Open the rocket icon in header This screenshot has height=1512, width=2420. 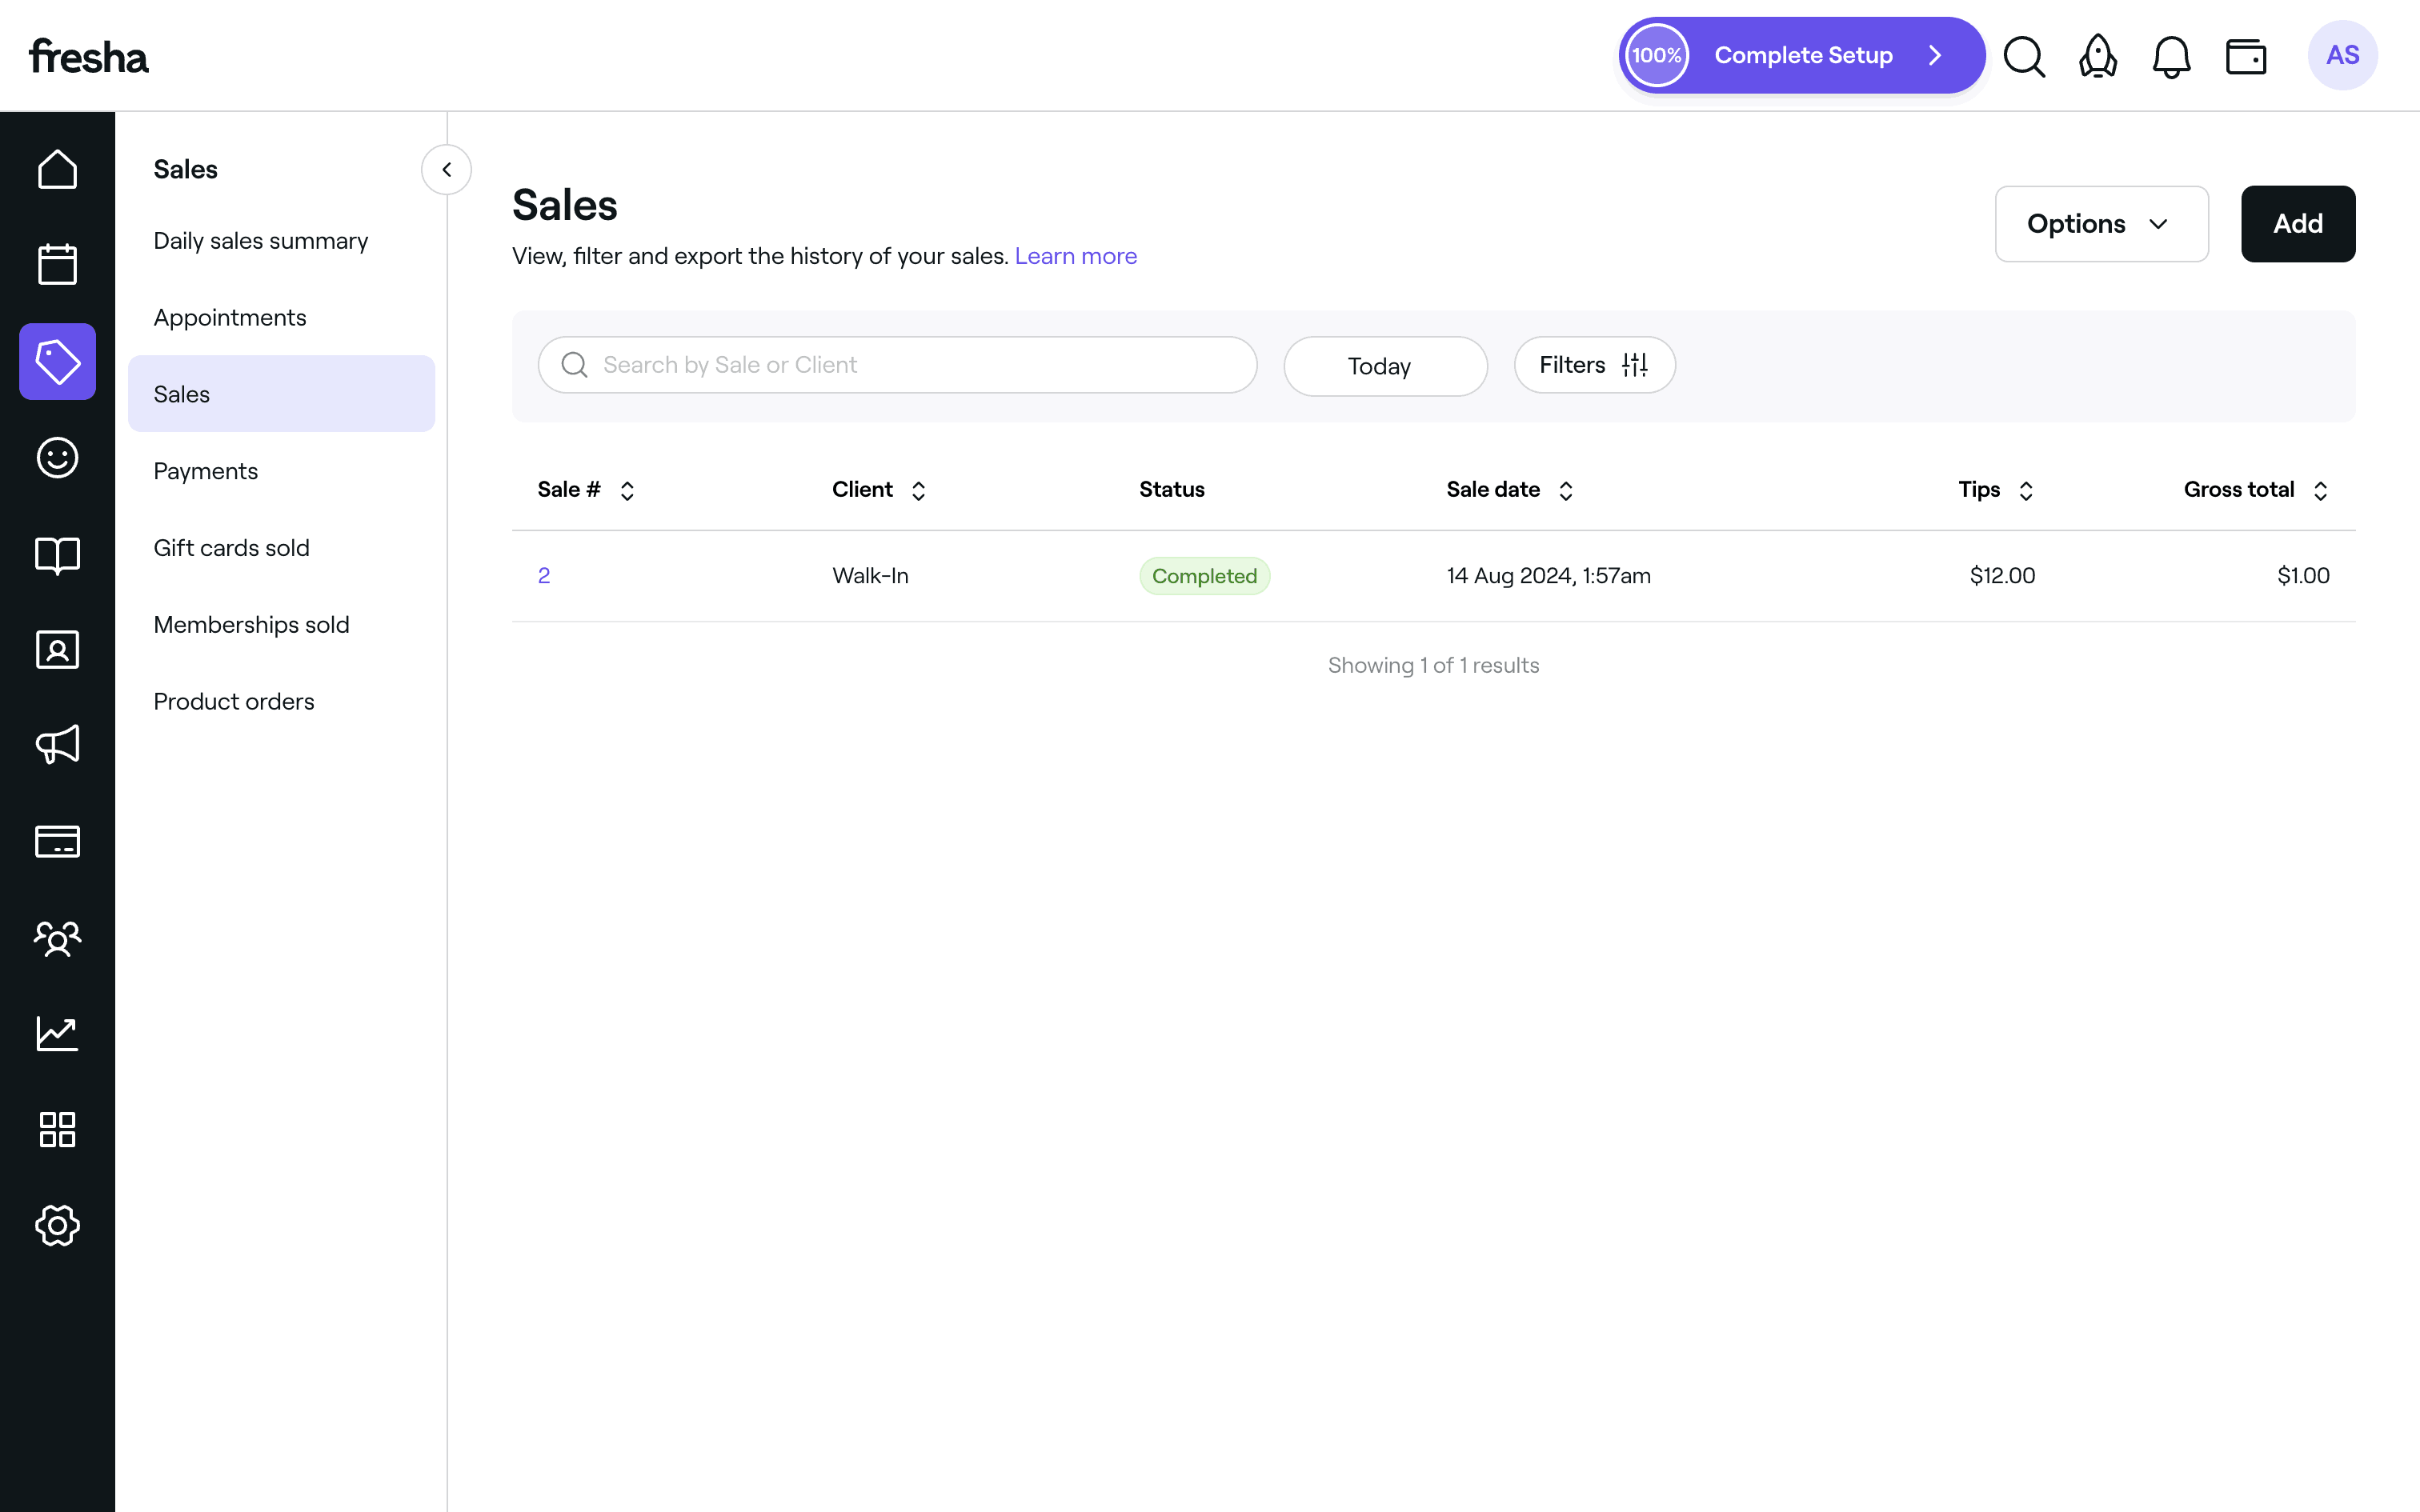click(x=2097, y=56)
